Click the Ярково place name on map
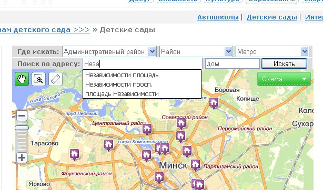This screenshot has height=190, width=323. coord(39,184)
